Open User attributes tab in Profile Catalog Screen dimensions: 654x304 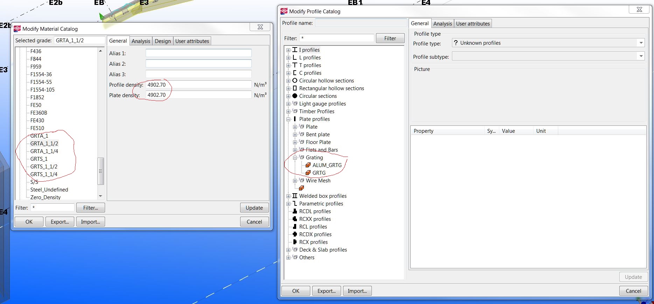click(473, 24)
